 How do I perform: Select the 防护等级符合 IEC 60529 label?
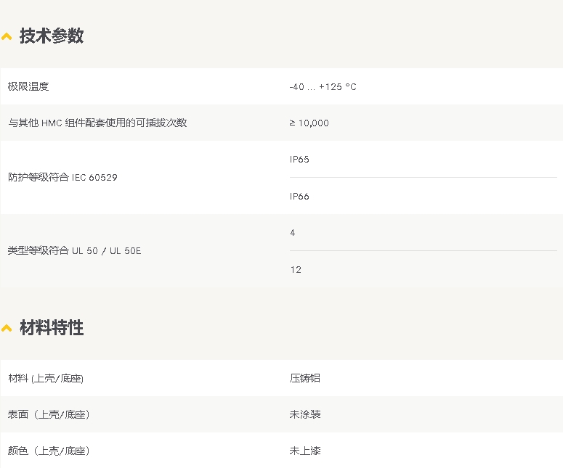pyautogui.click(x=62, y=177)
